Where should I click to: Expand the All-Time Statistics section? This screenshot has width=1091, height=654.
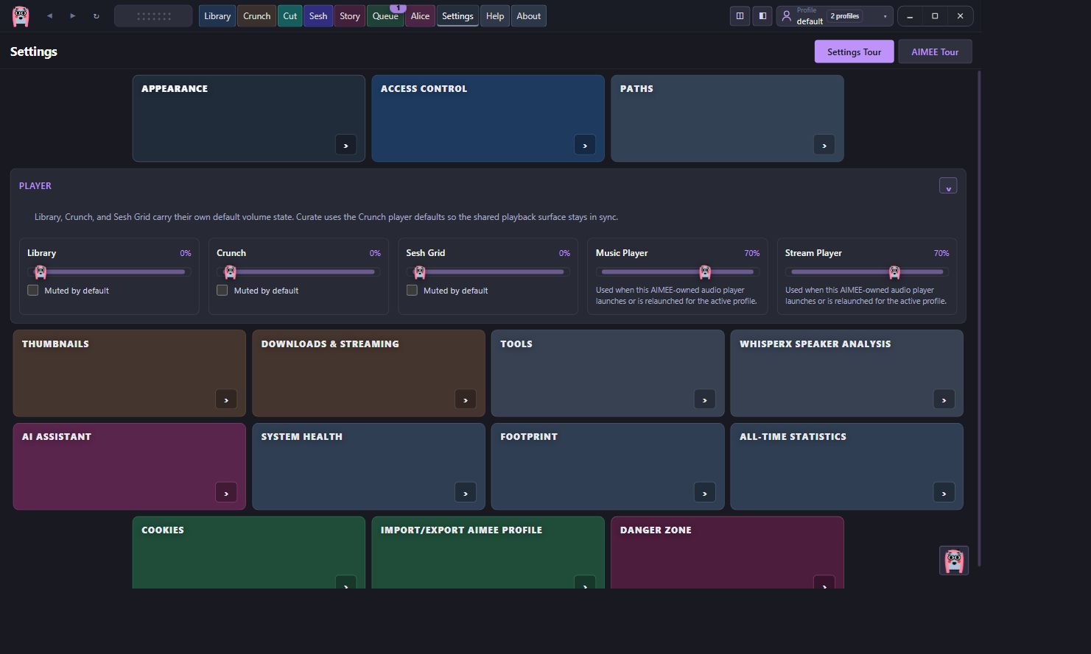click(x=944, y=493)
